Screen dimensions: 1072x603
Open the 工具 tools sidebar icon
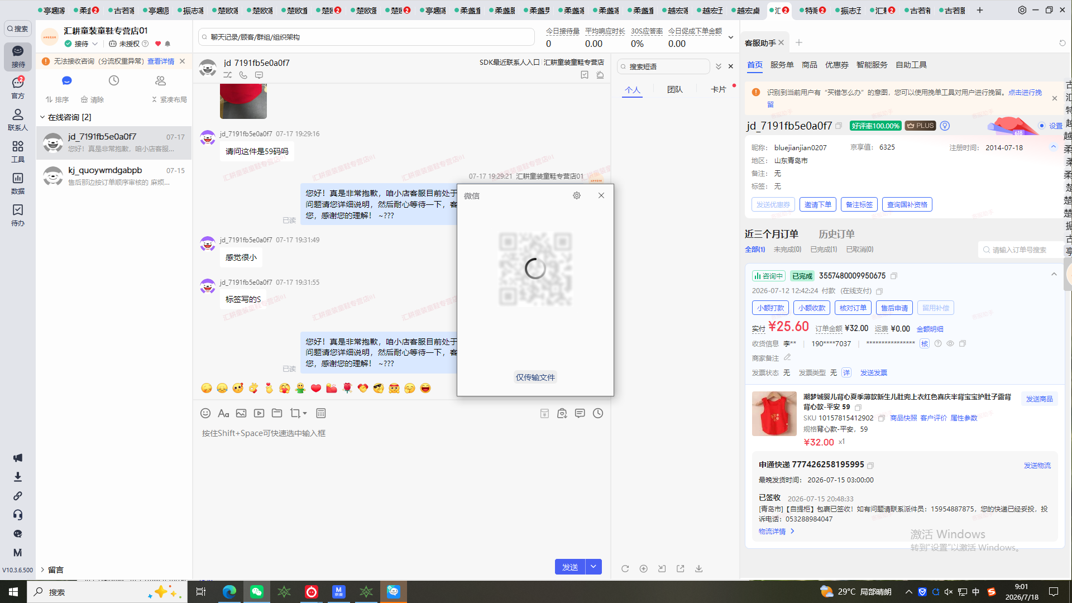point(18,151)
